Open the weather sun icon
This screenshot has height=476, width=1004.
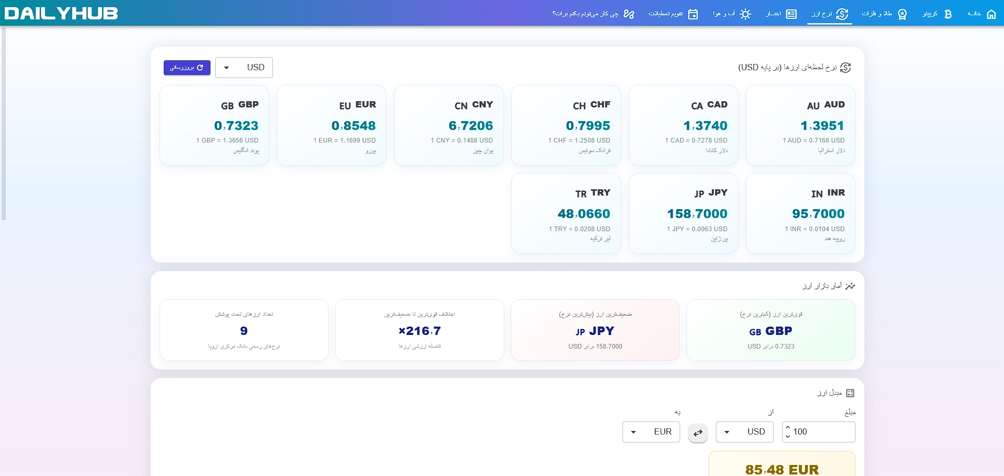pos(745,14)
